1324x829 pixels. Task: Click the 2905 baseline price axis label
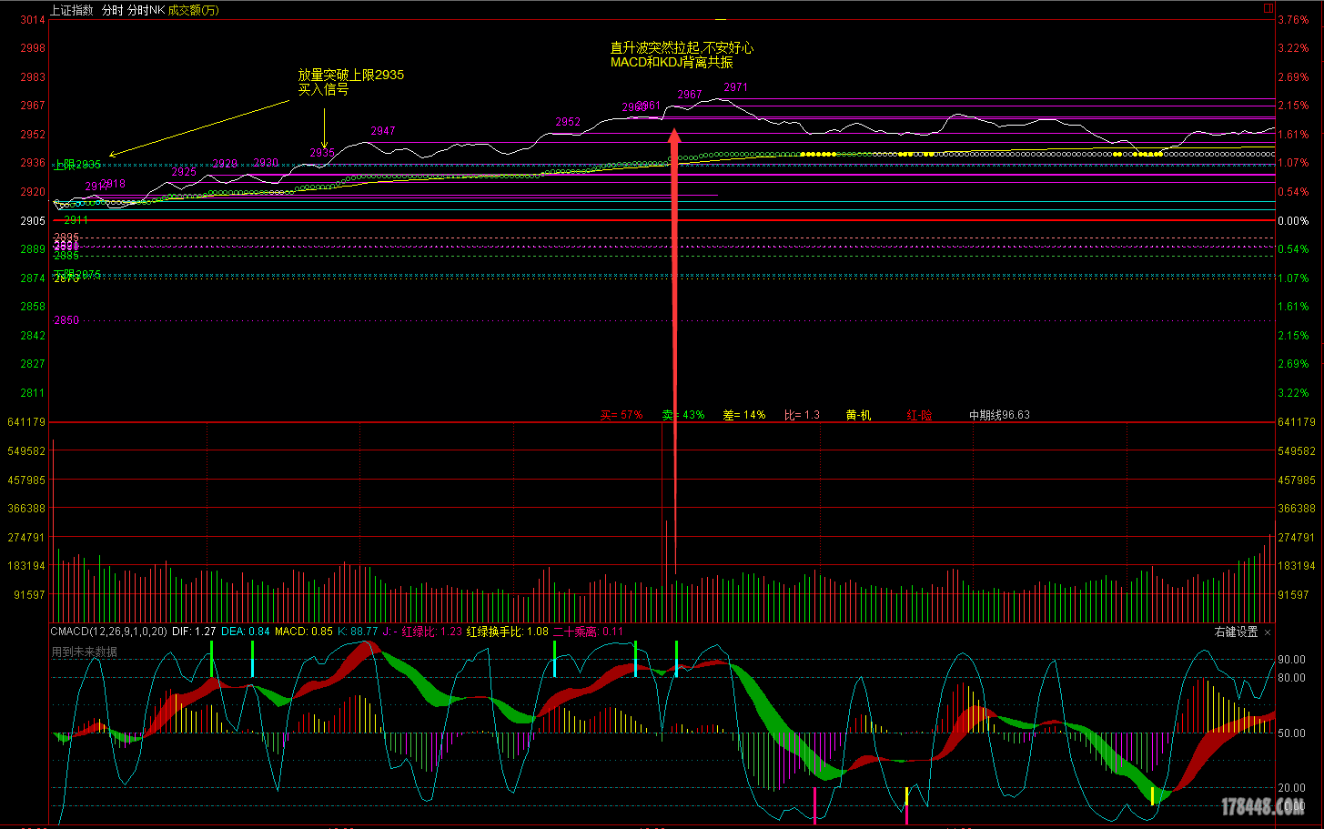[x=33, y=221]
